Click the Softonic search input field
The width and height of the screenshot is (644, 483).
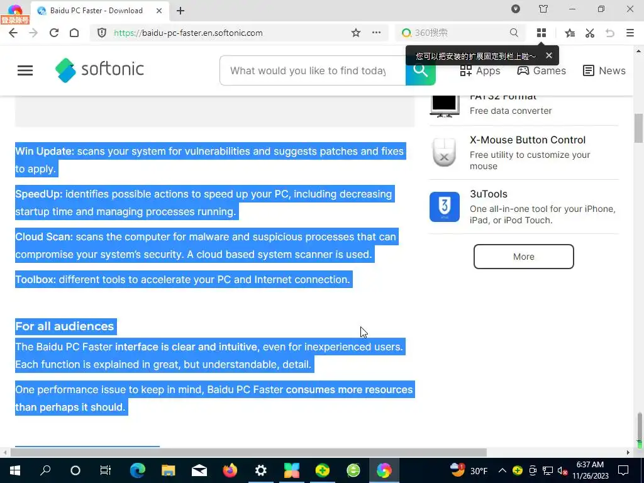[313, 70]
